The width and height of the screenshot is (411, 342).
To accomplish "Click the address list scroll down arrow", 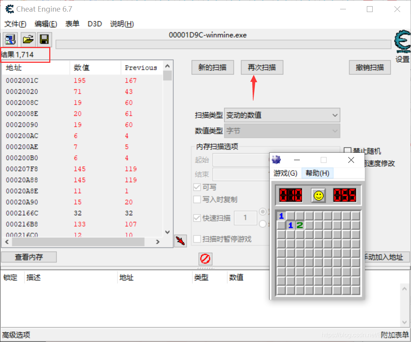I will tap(404, 322).
